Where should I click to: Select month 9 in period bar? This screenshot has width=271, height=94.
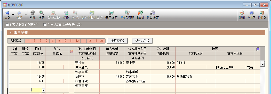pyautogui.click(x=59, y=41)
